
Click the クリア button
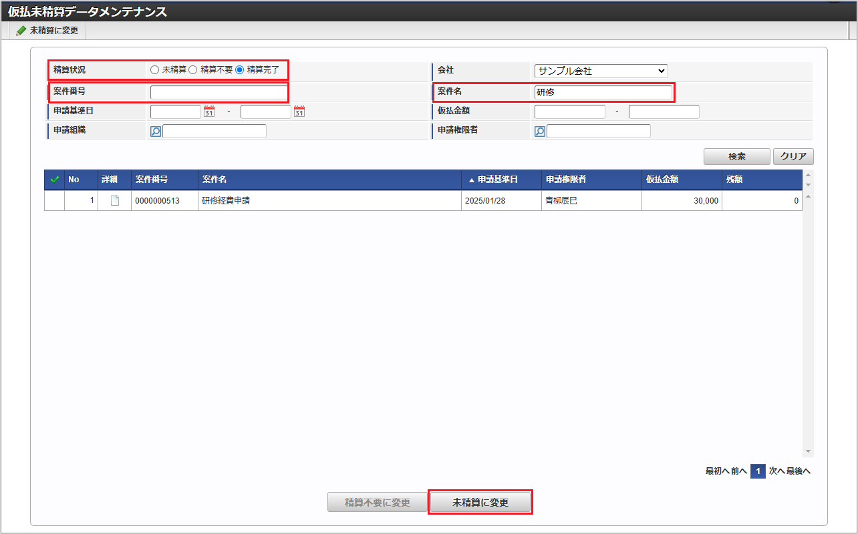794,157
